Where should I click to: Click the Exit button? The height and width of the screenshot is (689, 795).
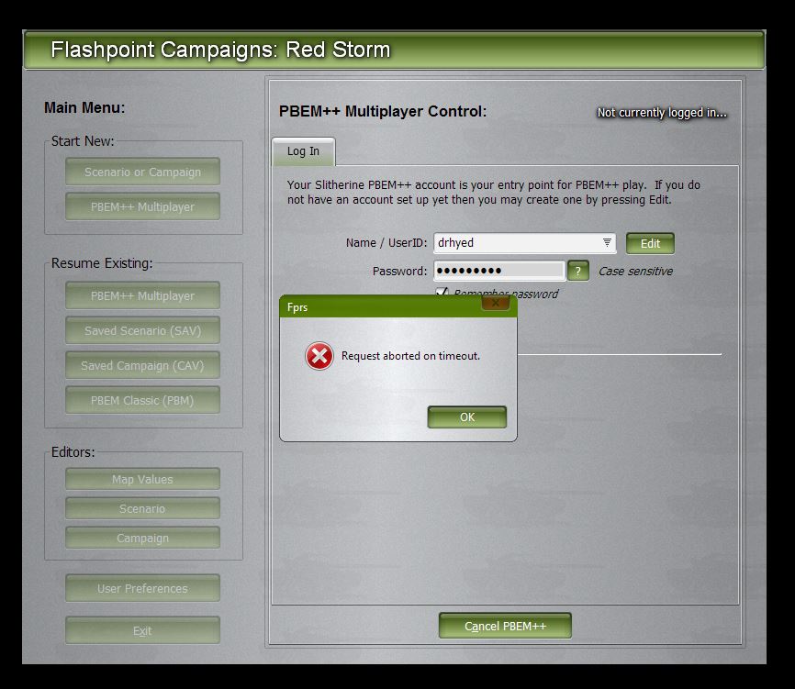pos(142,630)
